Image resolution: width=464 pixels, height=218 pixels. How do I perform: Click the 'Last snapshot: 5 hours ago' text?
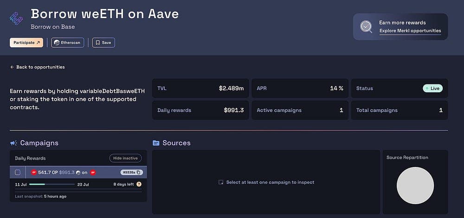point(40,196)
